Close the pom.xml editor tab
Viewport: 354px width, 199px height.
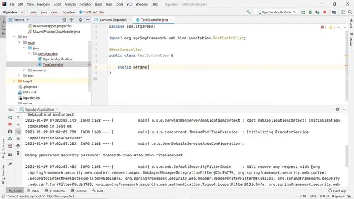131,20
